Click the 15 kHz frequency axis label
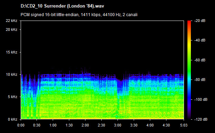215x133 pixels. tap(11, 52)
